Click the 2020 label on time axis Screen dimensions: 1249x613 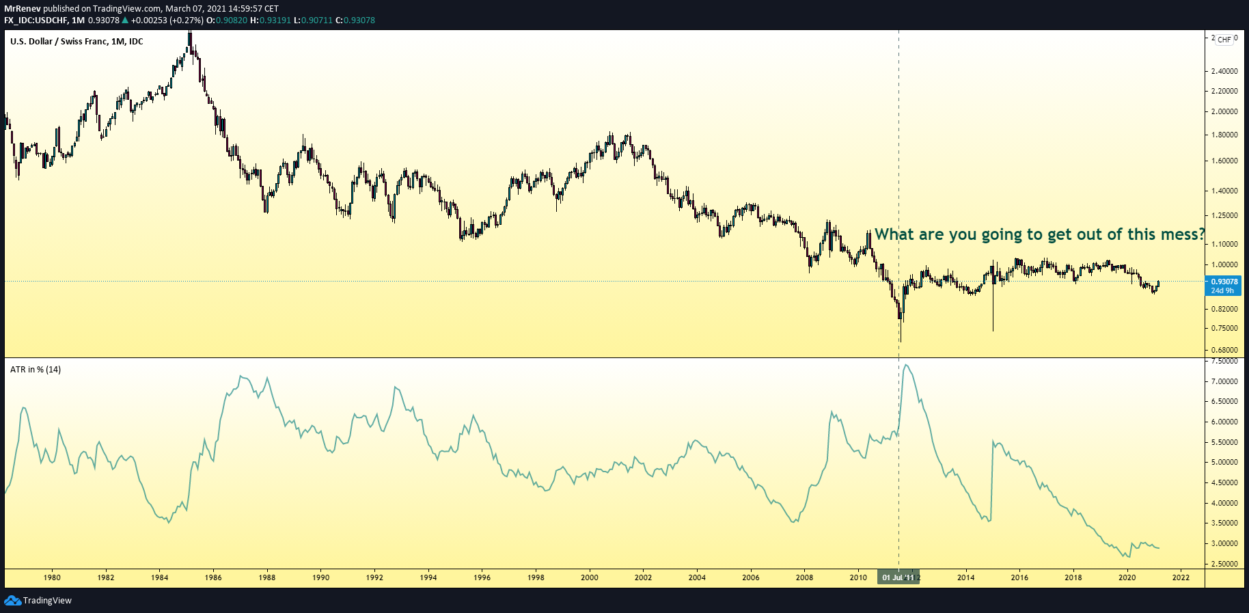[1127, 577]
